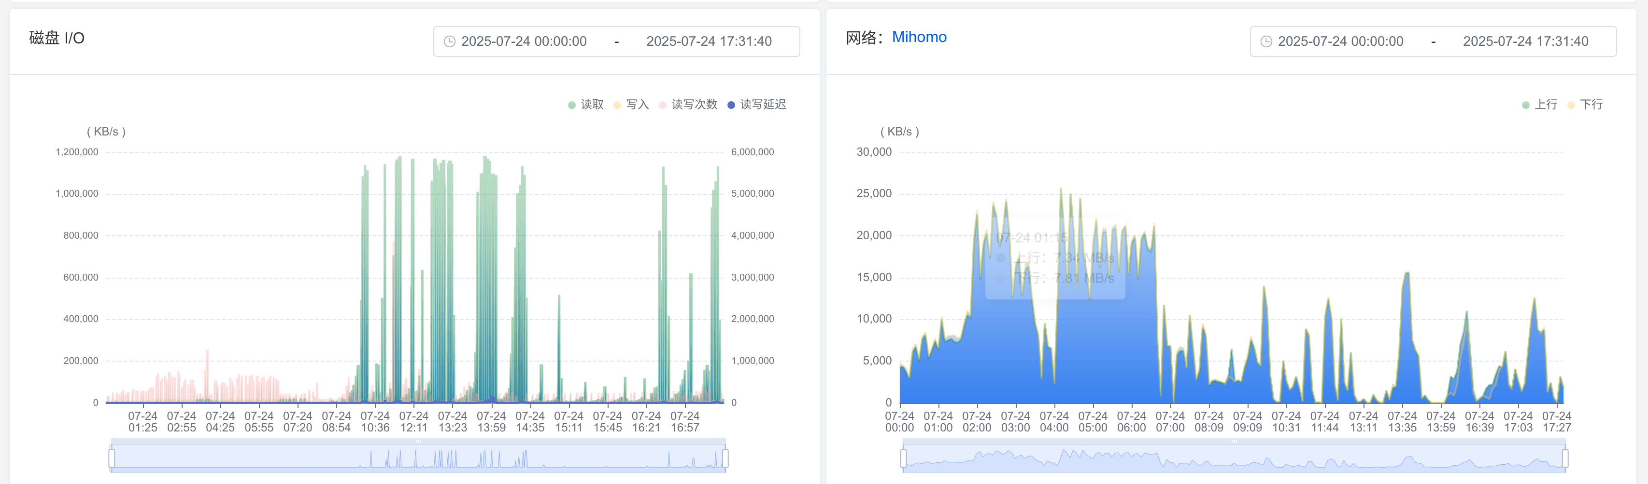Click the 磁盘 I/O panel title
This screenshot has width=1648, height=484.
pos(57,38)
